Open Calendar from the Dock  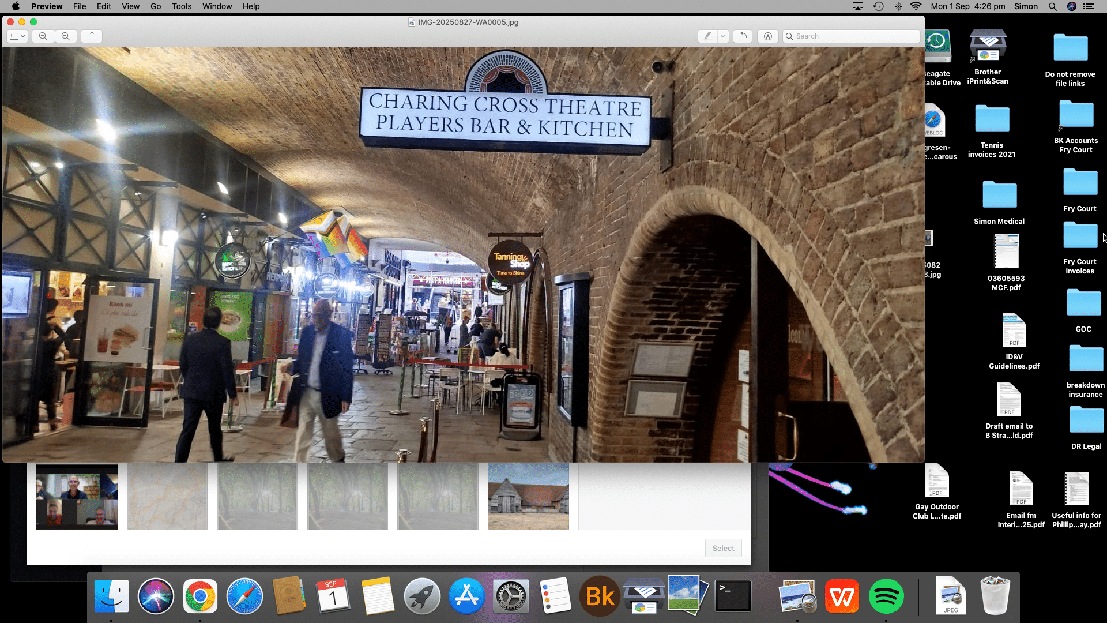[x=333, y=596]
